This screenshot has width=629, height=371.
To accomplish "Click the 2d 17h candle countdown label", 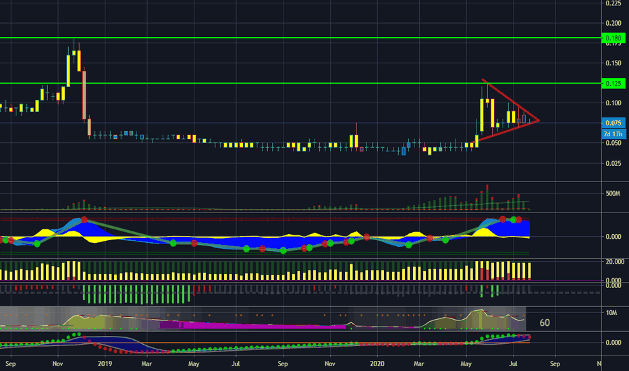I will (x=613, y=134).
